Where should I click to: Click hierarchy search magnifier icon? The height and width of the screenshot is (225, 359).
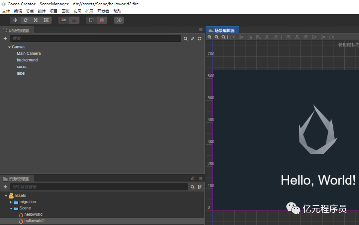(186, 38)
